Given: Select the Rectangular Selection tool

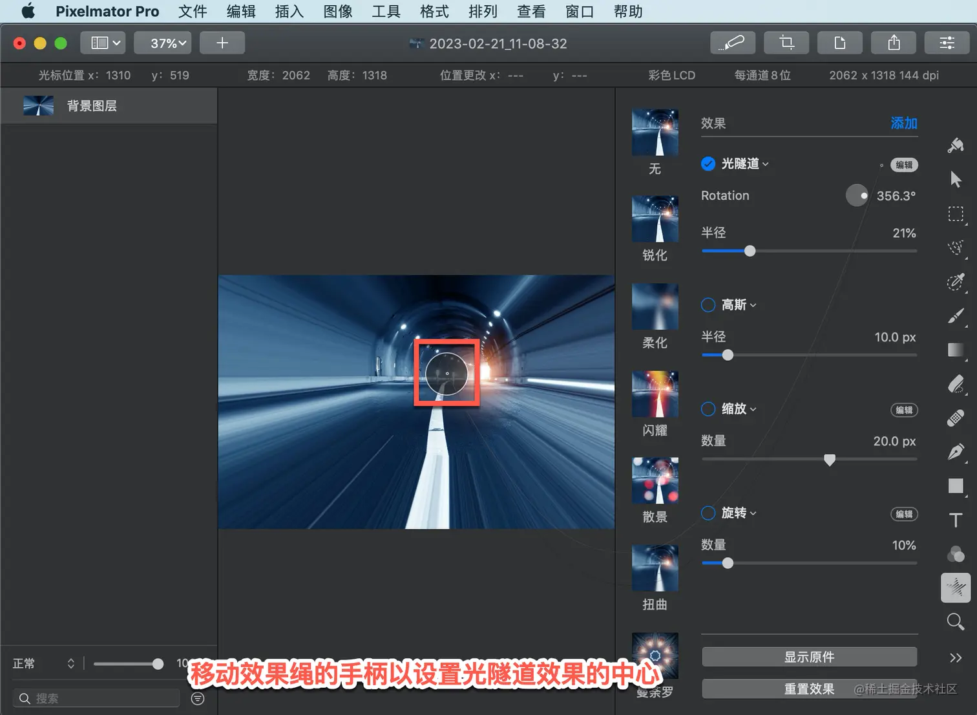Looking at the screenshot, I should 956,214.
